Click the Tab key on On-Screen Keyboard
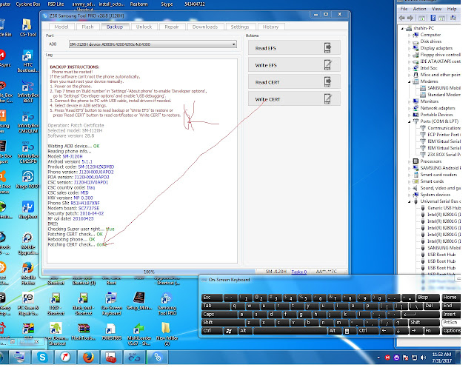Screen dimensions: 474x379 click(x=216, y=306)
